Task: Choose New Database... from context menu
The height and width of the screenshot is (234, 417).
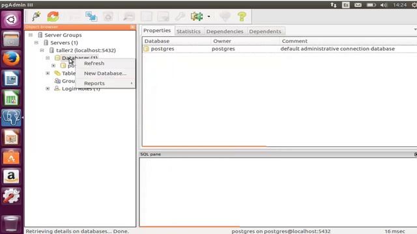Action: coord(106,73)
